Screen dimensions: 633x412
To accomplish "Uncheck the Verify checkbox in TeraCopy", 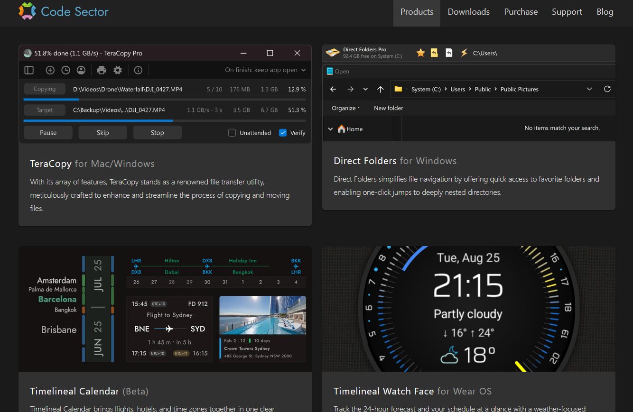I will click(x=283, y=133).
